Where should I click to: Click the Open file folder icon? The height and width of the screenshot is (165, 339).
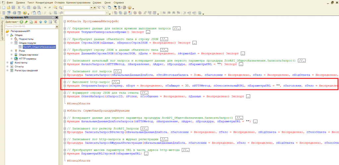point(8,8)
